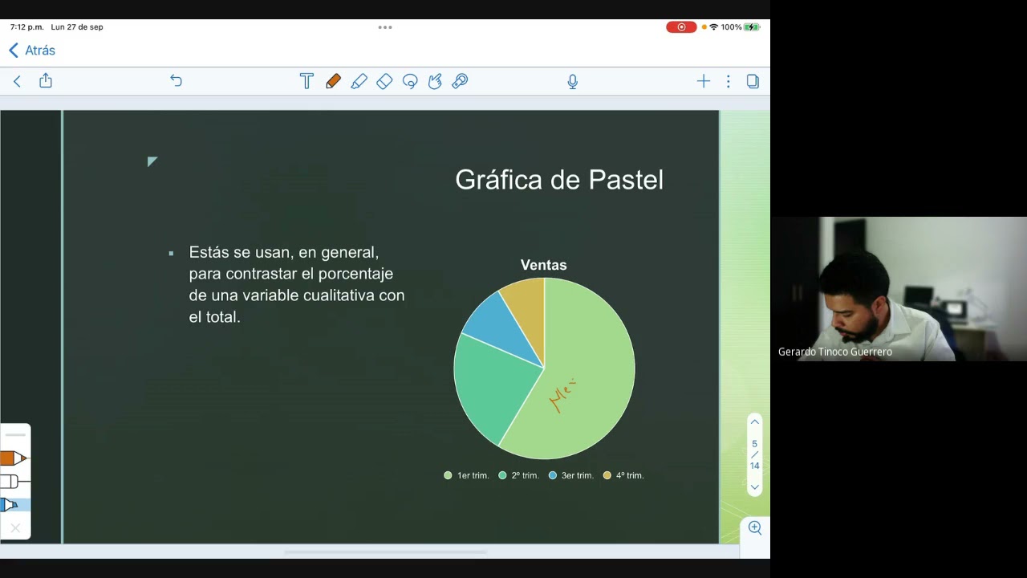Select the Lasso selection tool
1027x578 pixels.
410,81
